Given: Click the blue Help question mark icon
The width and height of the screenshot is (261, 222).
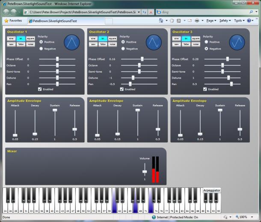Looking at the screenshot, I should [249, 20].
